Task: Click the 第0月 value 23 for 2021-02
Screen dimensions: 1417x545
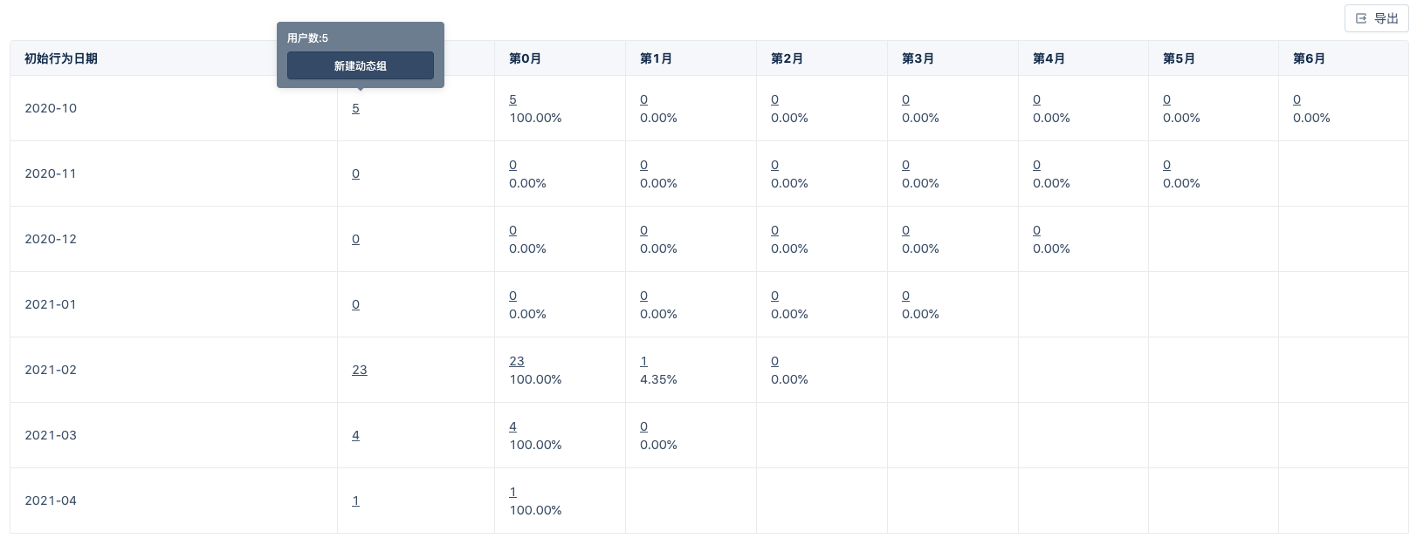Action: coord(517,361)
